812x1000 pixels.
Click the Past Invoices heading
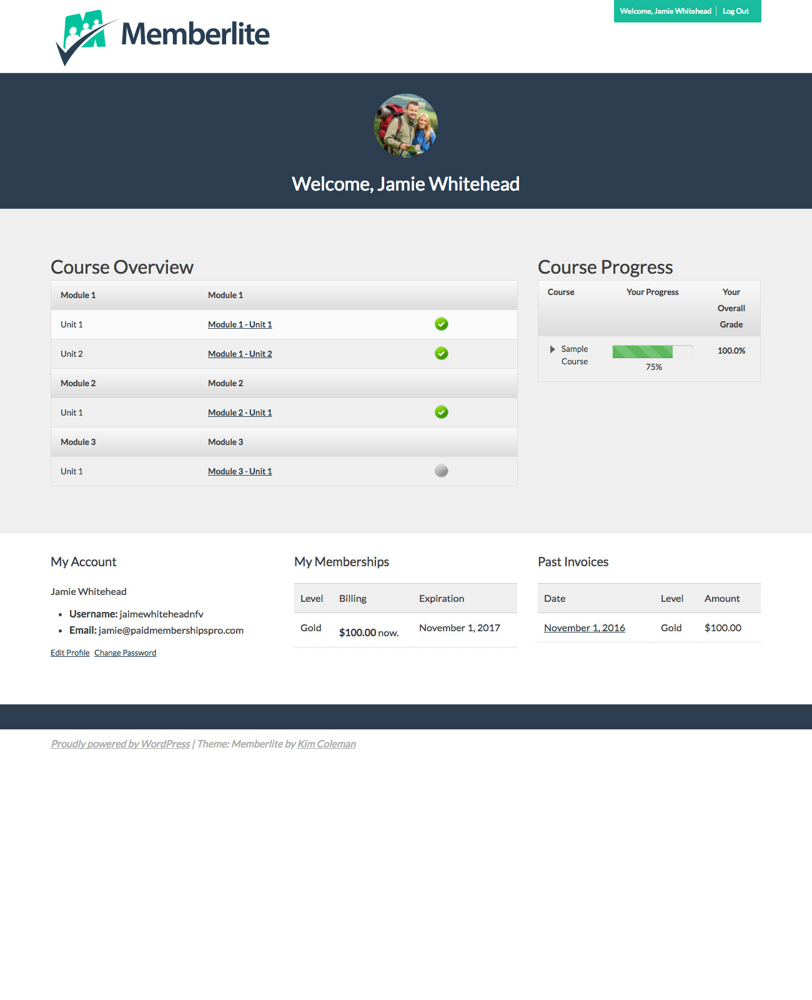pyautogui.click(x=573, y=561)
